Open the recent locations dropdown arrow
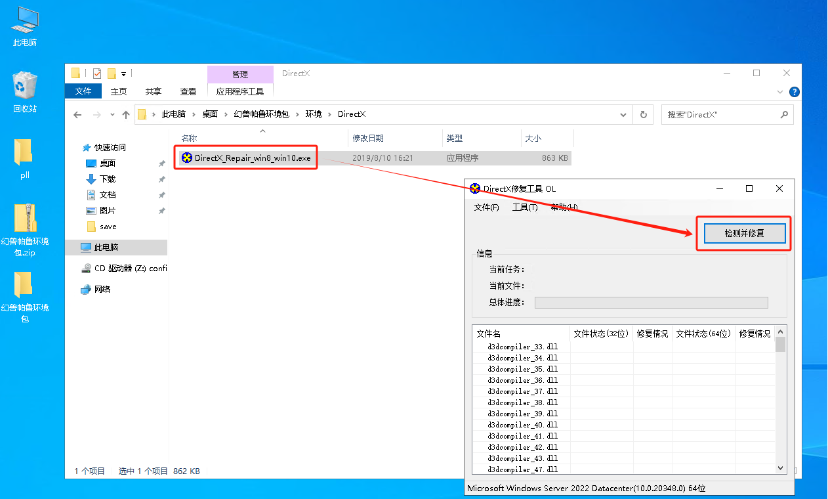The height and width of the screenshot is (499, 828). tap(112, 114)
